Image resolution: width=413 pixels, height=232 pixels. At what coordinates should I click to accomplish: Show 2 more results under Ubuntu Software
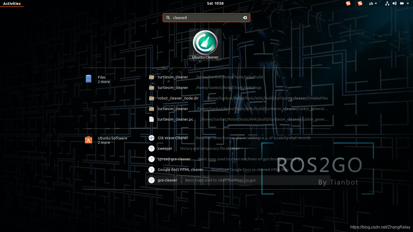(x=104, y=143)
